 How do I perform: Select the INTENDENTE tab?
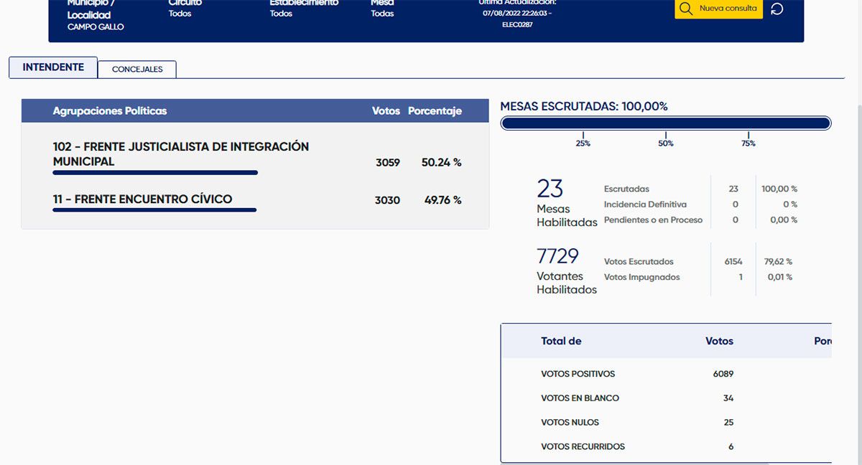pos(53,67)
